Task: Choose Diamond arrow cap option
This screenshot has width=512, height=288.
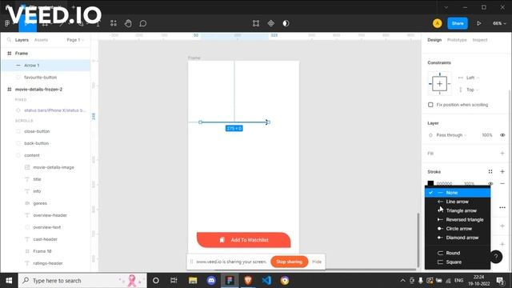Action: (x=458, y=238)
